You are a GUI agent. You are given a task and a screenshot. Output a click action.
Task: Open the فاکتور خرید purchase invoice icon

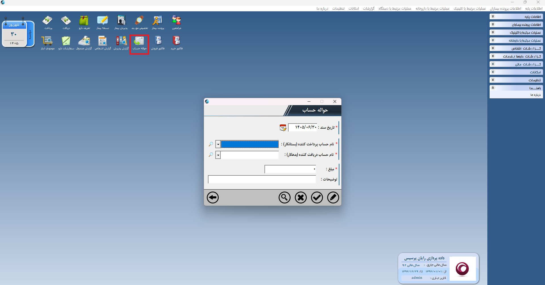176,43
